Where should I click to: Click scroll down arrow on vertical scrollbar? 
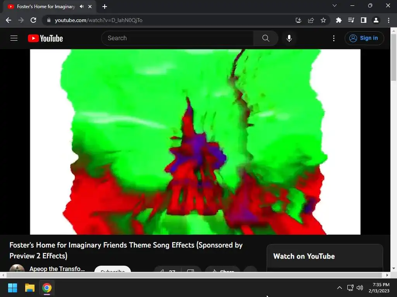394,268
